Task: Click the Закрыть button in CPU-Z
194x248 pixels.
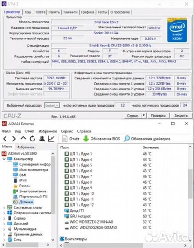Action: pyautogui.click(x=181, y=115)
